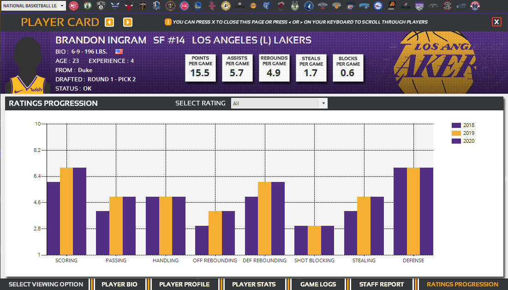Select the Philadelphia 76ers team logo

click(378, 6)
